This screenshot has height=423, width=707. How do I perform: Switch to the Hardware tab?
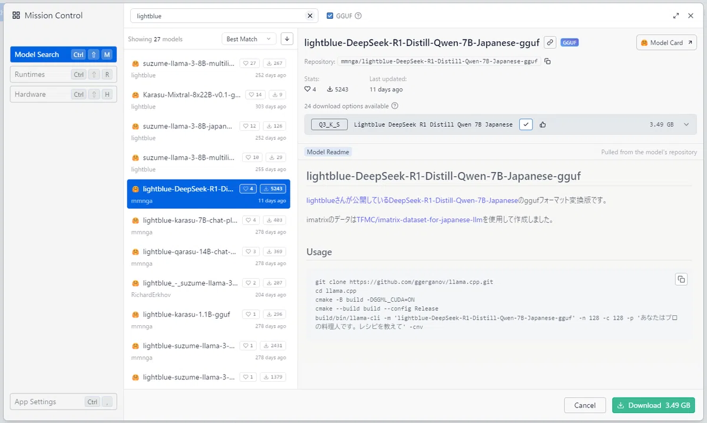(64, 94)
